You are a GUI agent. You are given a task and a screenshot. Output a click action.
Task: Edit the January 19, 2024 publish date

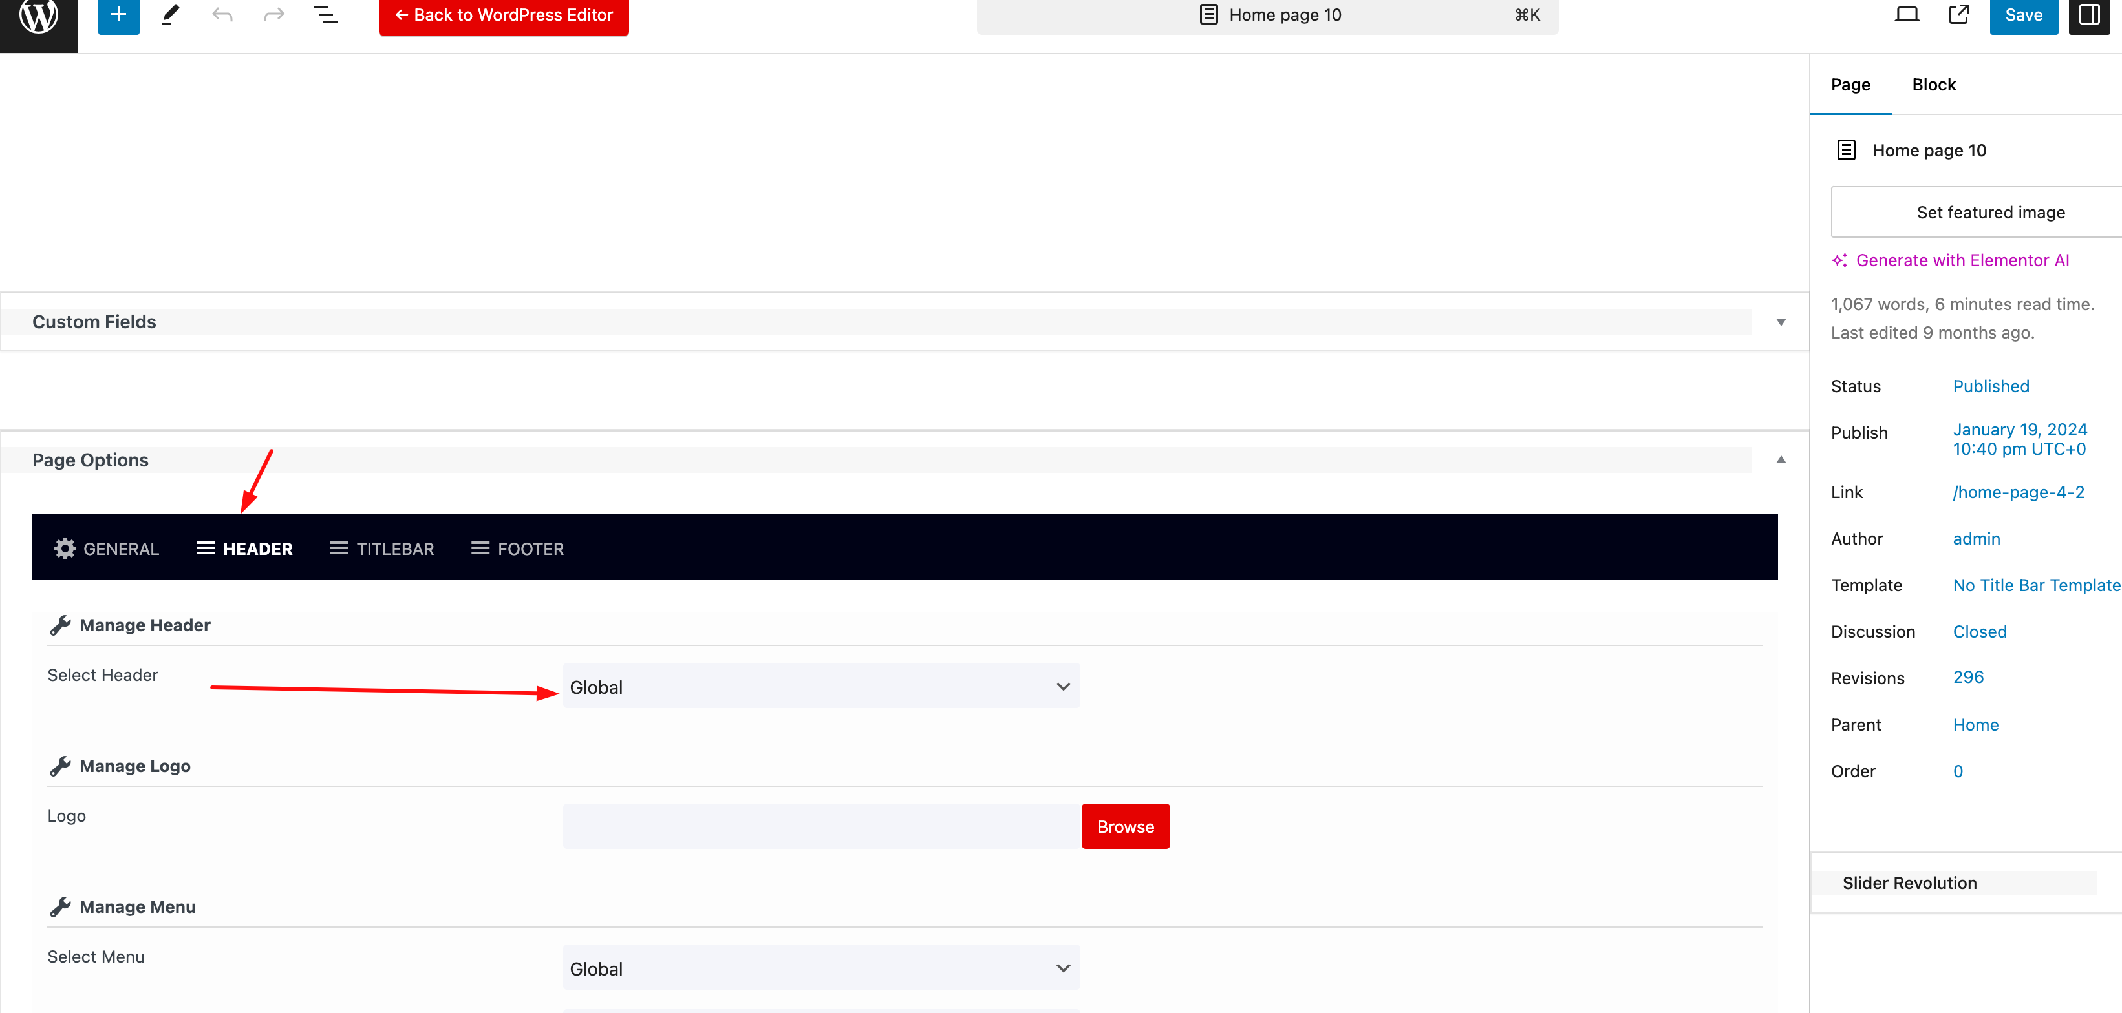pyautogui.click(x=2020, y=439)
